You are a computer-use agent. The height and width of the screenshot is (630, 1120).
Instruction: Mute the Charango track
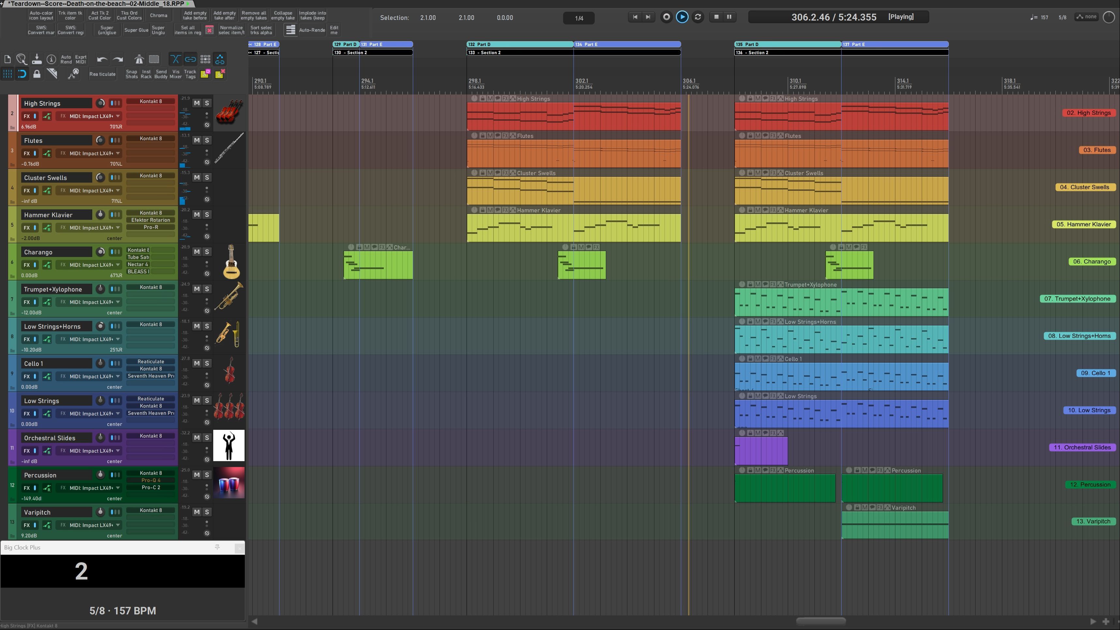[197, 252]
